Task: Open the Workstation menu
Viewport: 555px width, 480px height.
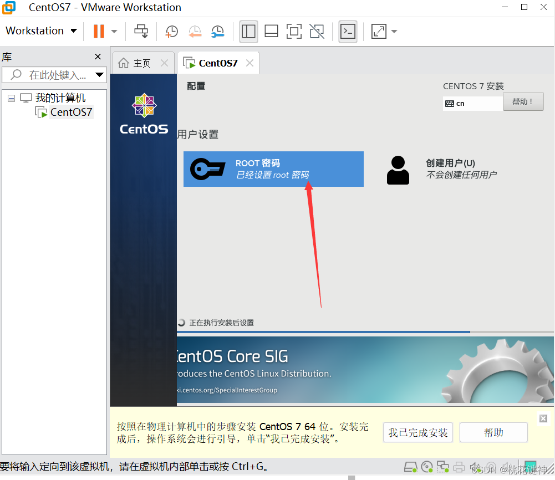Action: (x=42, y=31)
